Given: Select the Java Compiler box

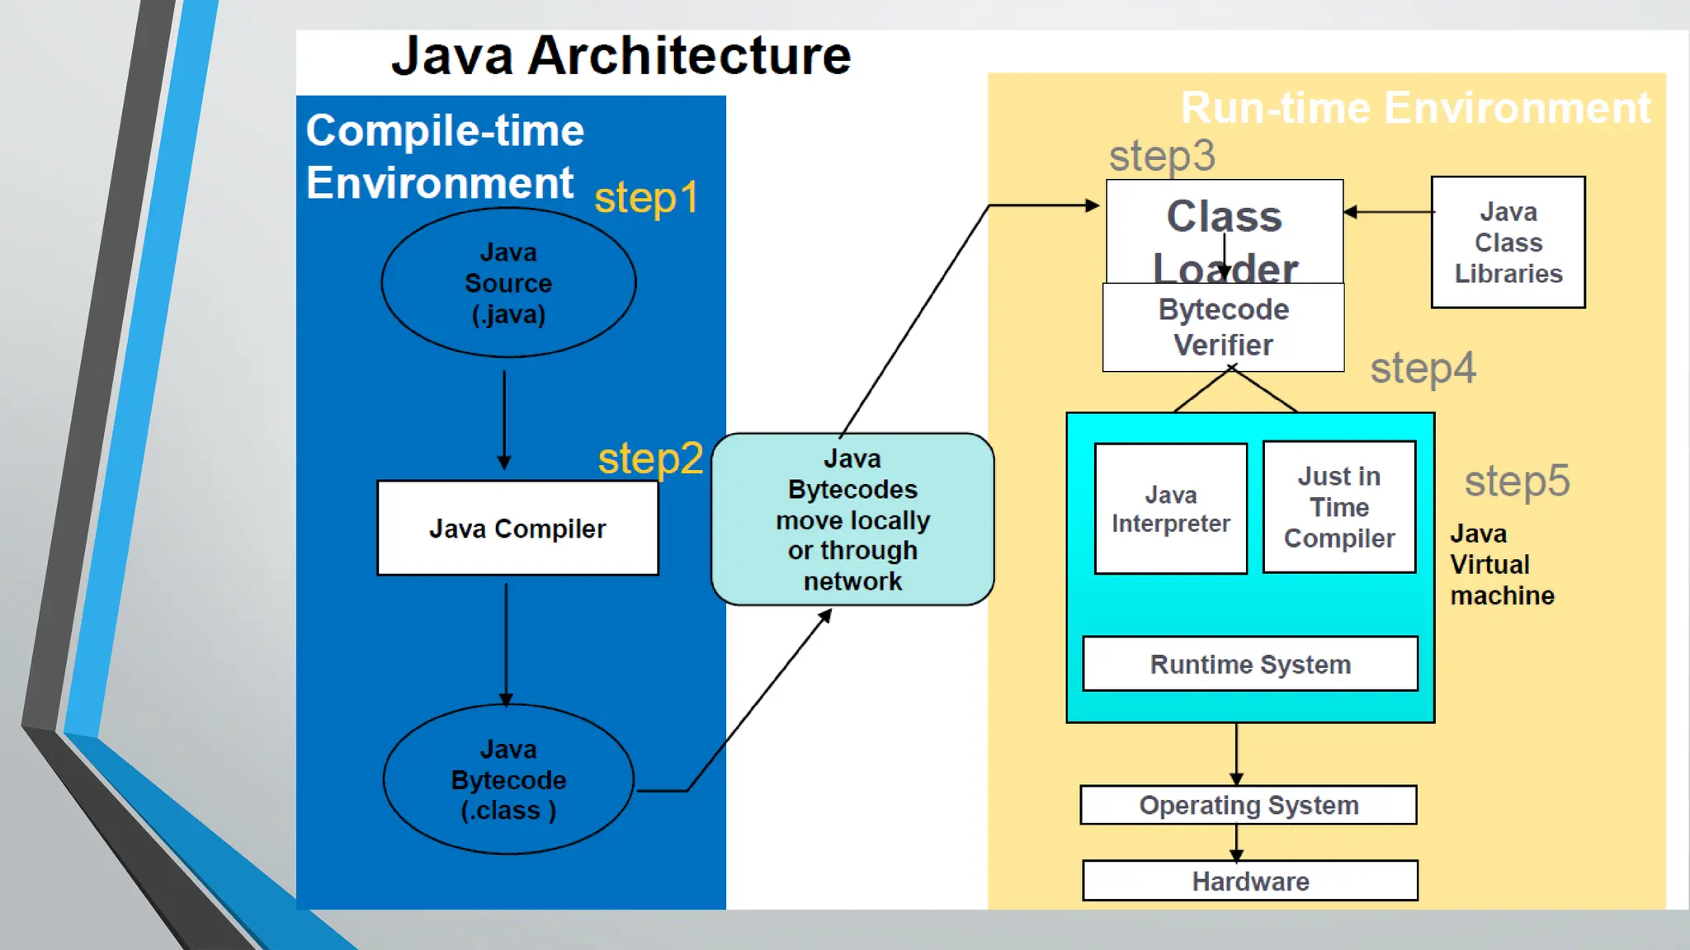Looking at the screenshot, I should click(x=517, y=529).
